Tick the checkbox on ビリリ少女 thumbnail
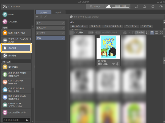Screen dimensions: 165x123 tap(98, 37)
